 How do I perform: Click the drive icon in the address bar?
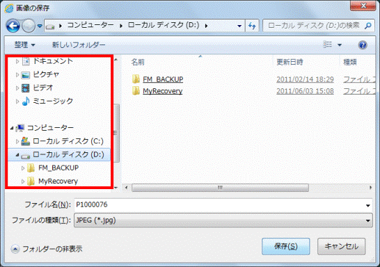pyautogui.click(x=50, y=26)
